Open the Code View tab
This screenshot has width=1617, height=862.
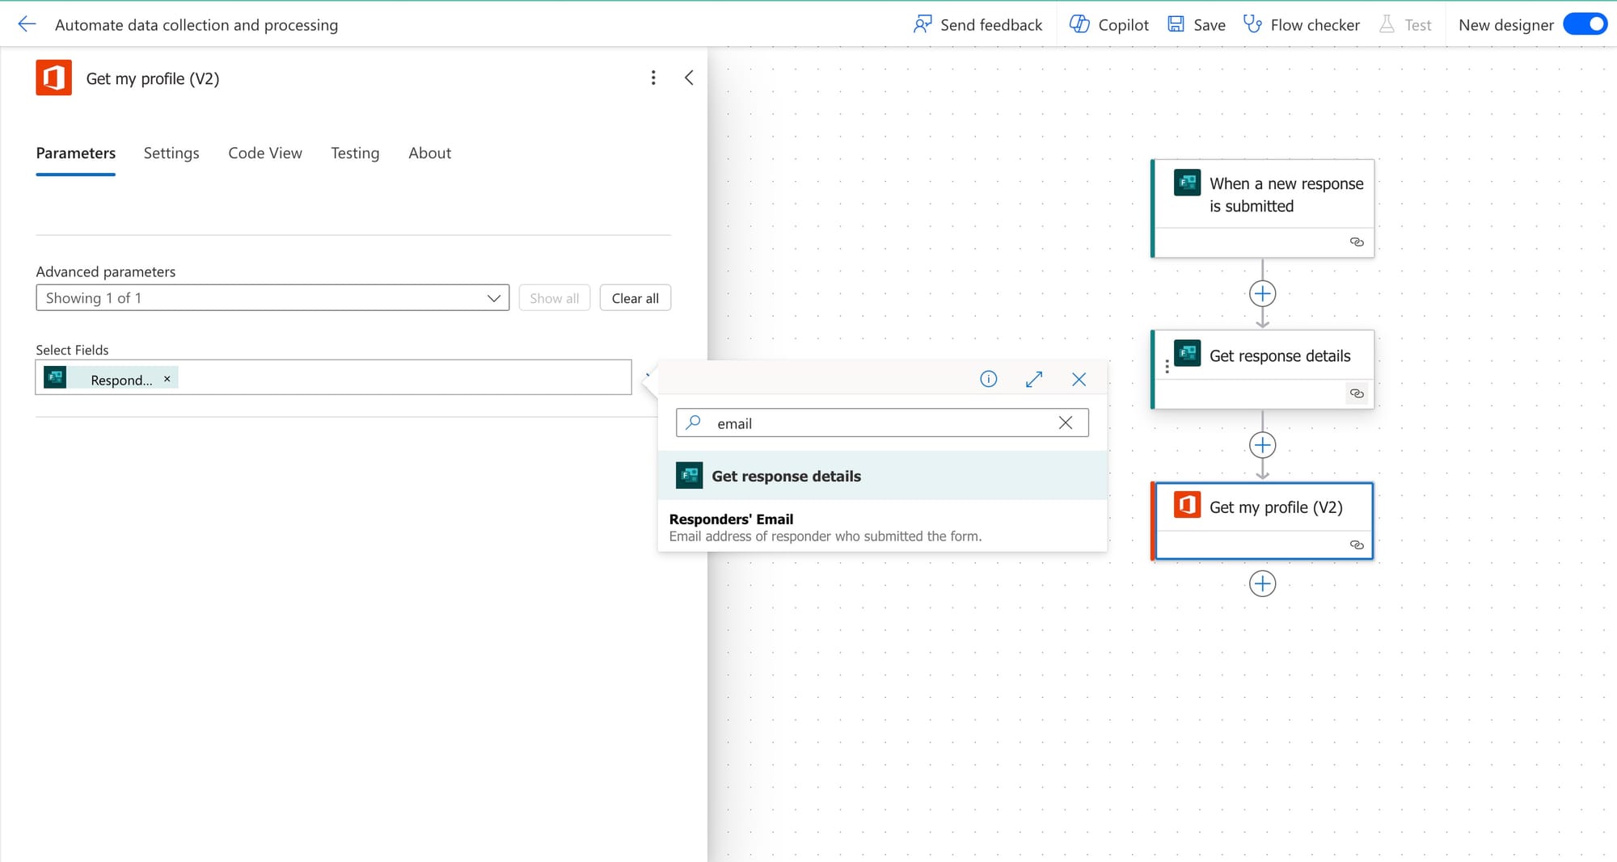tap(265, 153)
